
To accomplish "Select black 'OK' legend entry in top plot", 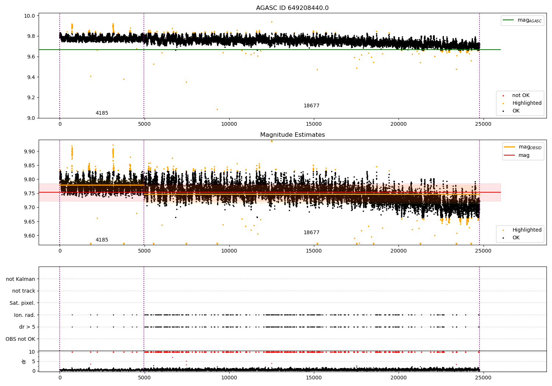I will pyautogui.click(x=516, y=111).
